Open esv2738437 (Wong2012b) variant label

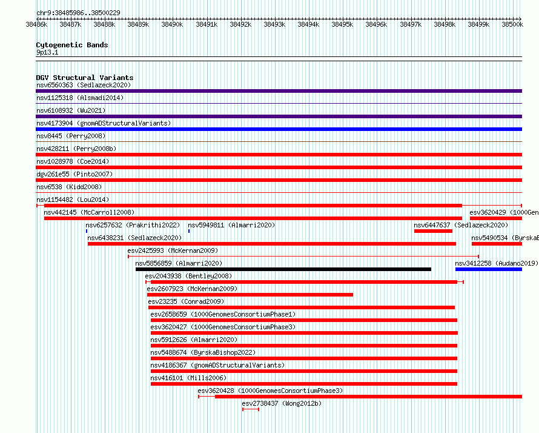282,403
